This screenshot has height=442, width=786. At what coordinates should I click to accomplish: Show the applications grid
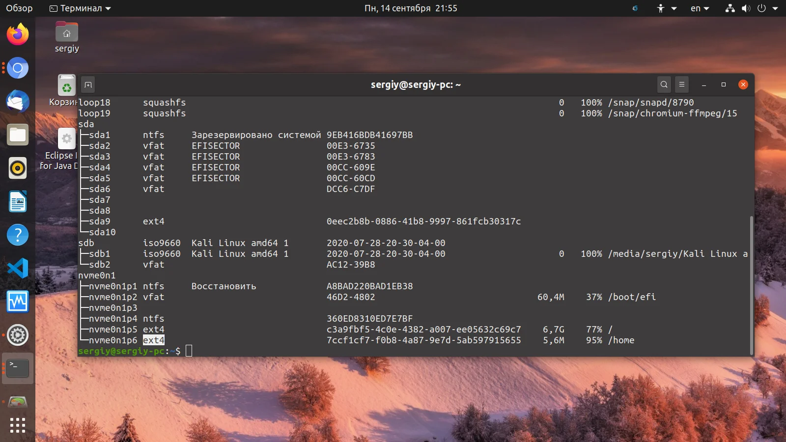[x=18, y=425]
